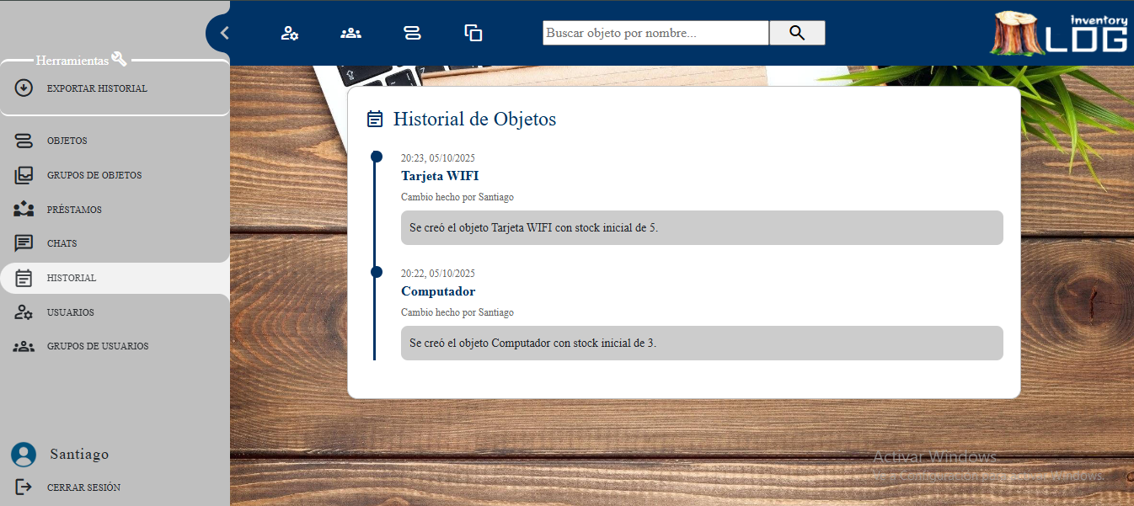Click the Computador timeline marker dot
Screen dimensions: 1134x506
[x=377, y=272]
